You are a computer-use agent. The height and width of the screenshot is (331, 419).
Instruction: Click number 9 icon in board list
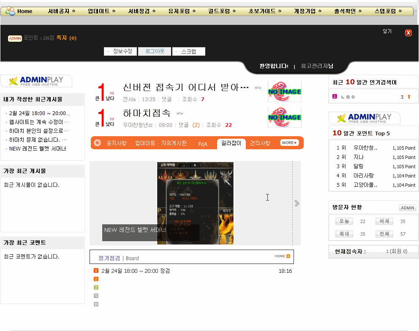[x=96, y=296]
